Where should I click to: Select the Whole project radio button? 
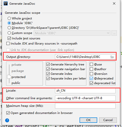pos(9,18)
